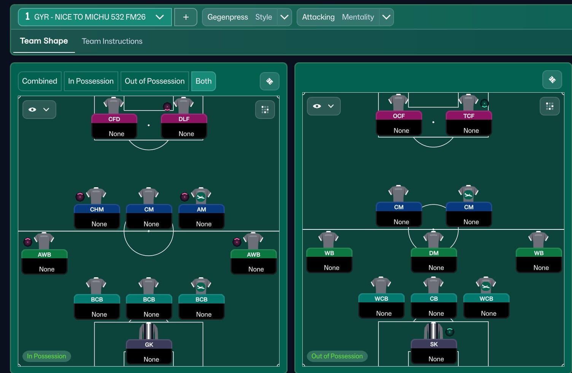
Task: Toggle the eye visibility on In Possession pitch
Action: coord(33,110)
